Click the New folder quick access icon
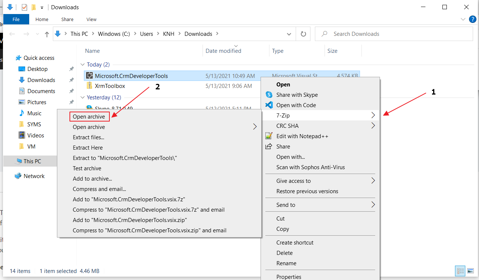The image size is (479, 280). 34,7
